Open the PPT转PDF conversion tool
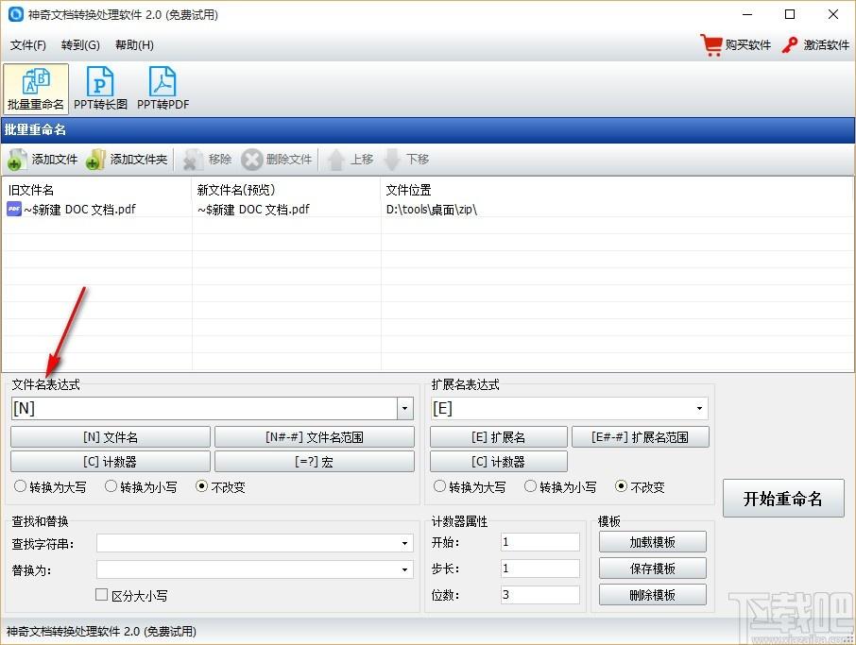Image resolution: width=856 pixels, height=645 pixels. tap(163, 83)
